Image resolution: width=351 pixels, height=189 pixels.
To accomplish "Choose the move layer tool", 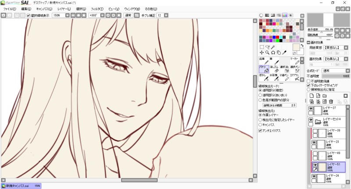I will point(261,53).
